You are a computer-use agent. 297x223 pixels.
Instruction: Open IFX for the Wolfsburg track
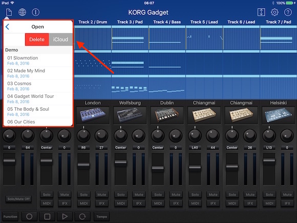139,204
